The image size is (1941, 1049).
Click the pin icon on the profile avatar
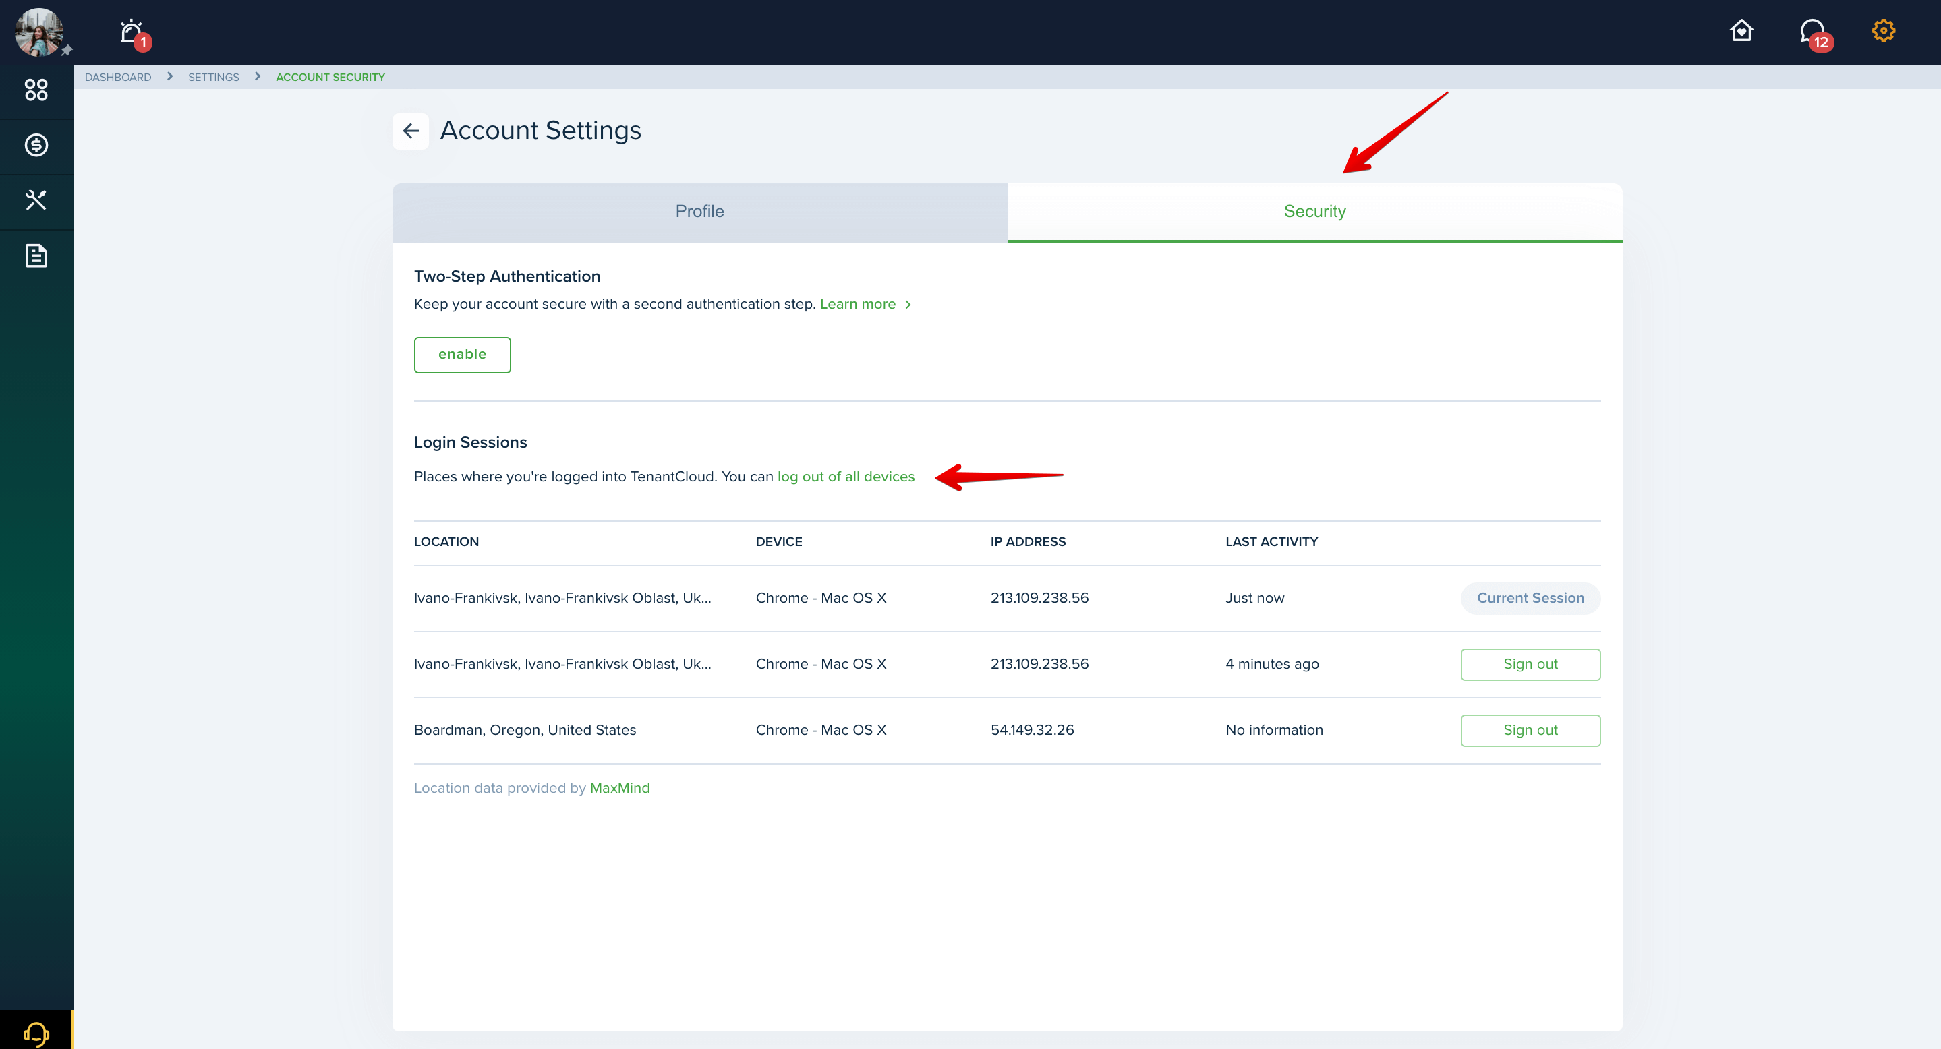coord(66,50)
